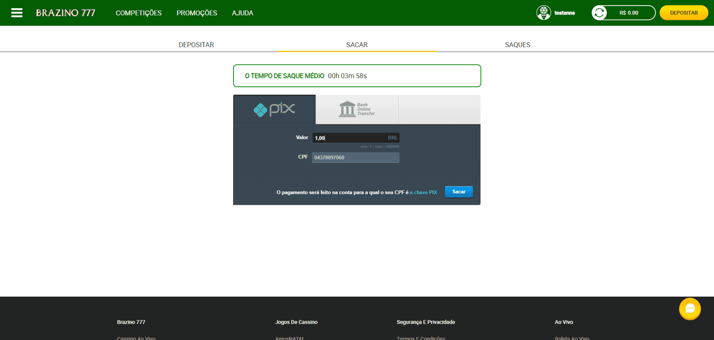Open the testenns user avatar icon
The width and height of the screenshot is (714, 340).
pos(543,13)
